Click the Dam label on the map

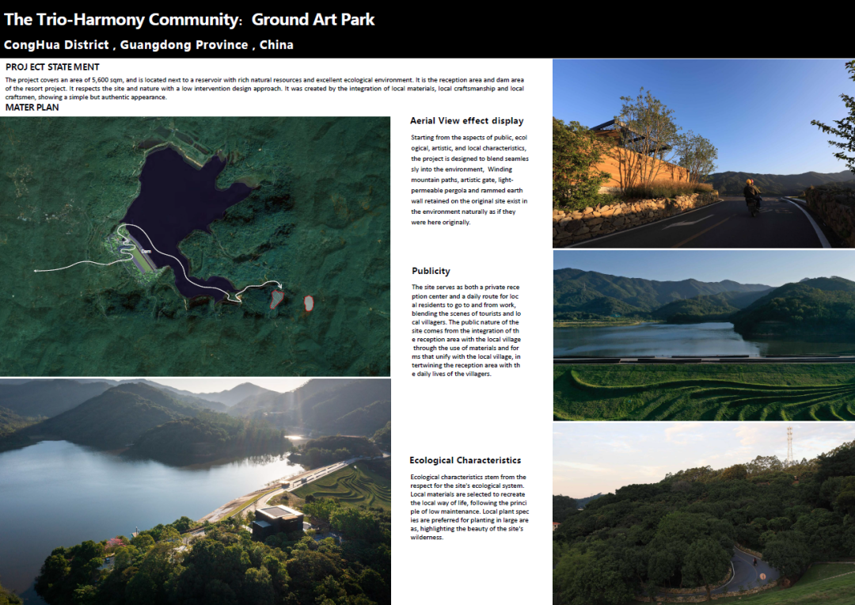(146, 251)
